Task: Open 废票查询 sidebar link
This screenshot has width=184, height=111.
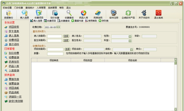Action: pyautogui.click(x=14, y=84)
